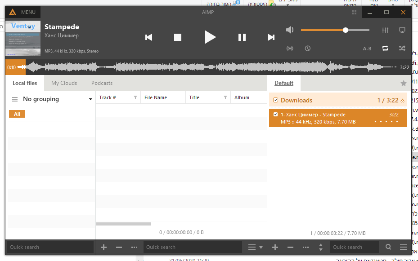Remove playlist track with minus icon
This screenshot has height=261, width=418.
tap(290, 248)
